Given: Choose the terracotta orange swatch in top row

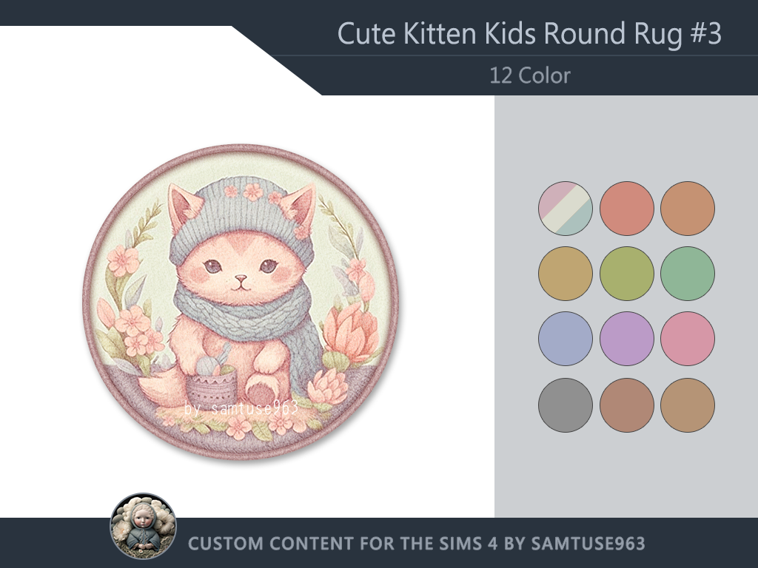Looking at the screenshot, I should (688, 209).
